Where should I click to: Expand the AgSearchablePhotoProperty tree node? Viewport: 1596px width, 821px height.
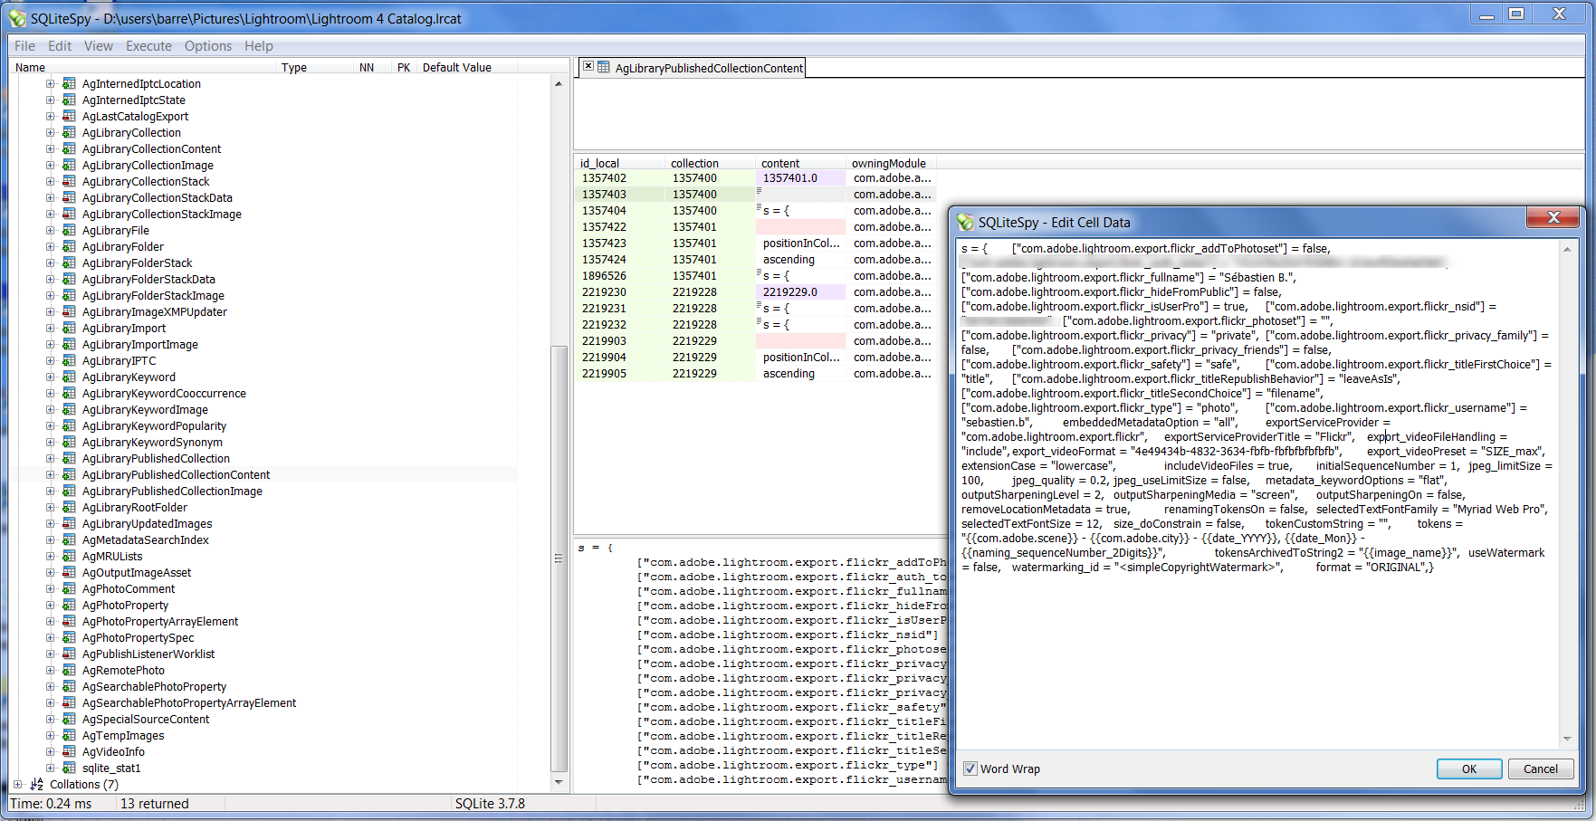pyautogui.click(x=51, y=687)
